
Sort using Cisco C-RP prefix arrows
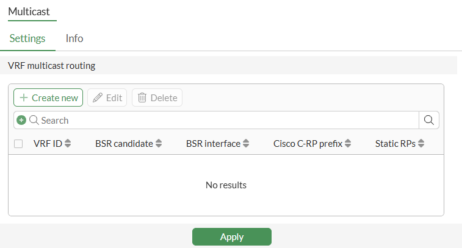pyautogui.click(x=348, y=144)
